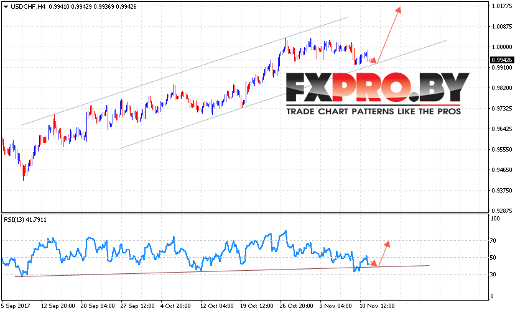Image resolution: width=515 pixels, height=313 pixels.
Task: Select the RSI scale value 30
Action: (x=493, y=274)
